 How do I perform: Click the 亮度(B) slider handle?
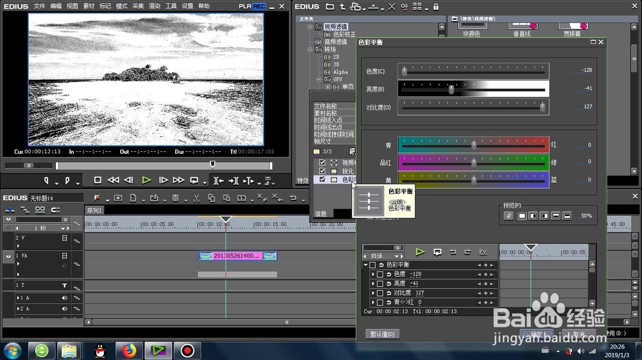pos(451,90)
